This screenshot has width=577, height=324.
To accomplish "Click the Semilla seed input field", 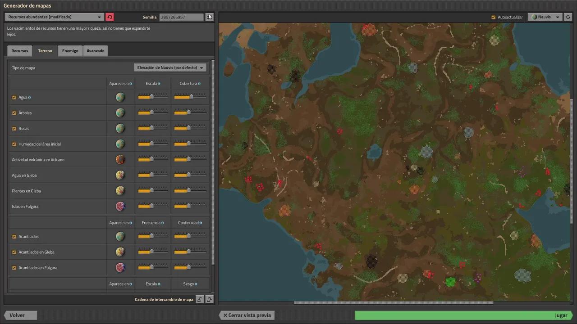I will tap(181, 17).
